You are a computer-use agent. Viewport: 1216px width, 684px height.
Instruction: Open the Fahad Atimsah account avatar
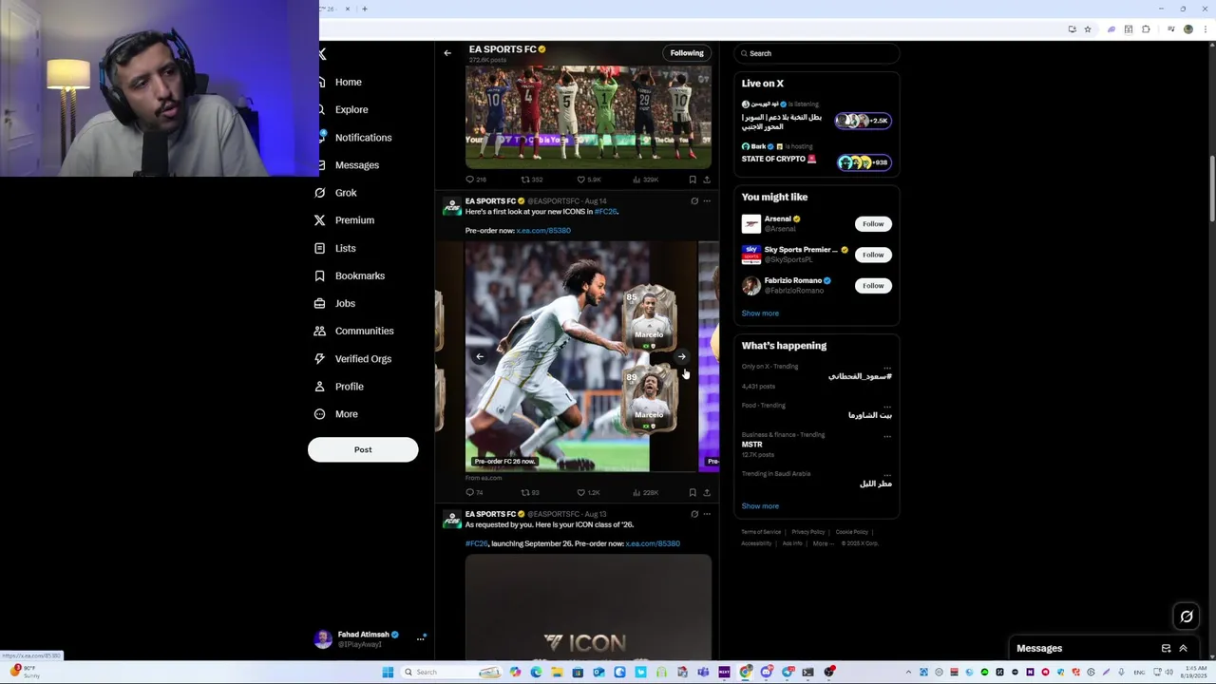point(323,638)
